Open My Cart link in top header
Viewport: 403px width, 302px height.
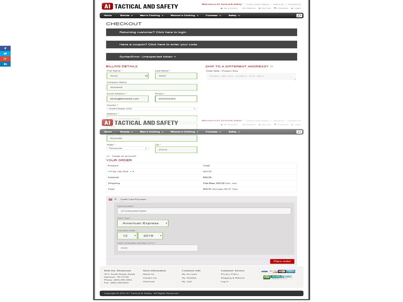click(x=265, y=8)
